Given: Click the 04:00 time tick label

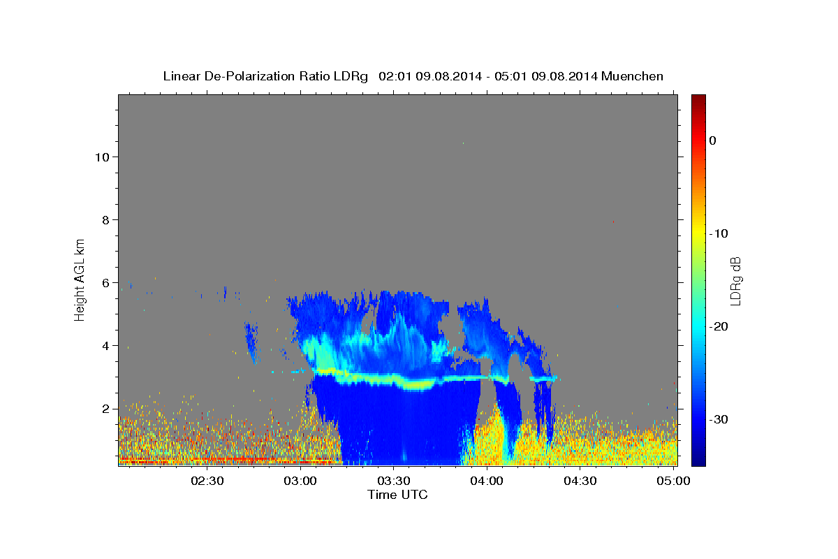Looking at the screenshot, I should pyautogui.click(x=487, y=481).
